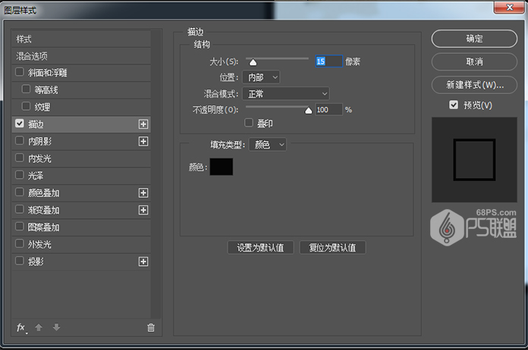Click the 复位为默认值 button
Image resolution: width=528 pixels, height=350 pixels.
click(332, 248)
